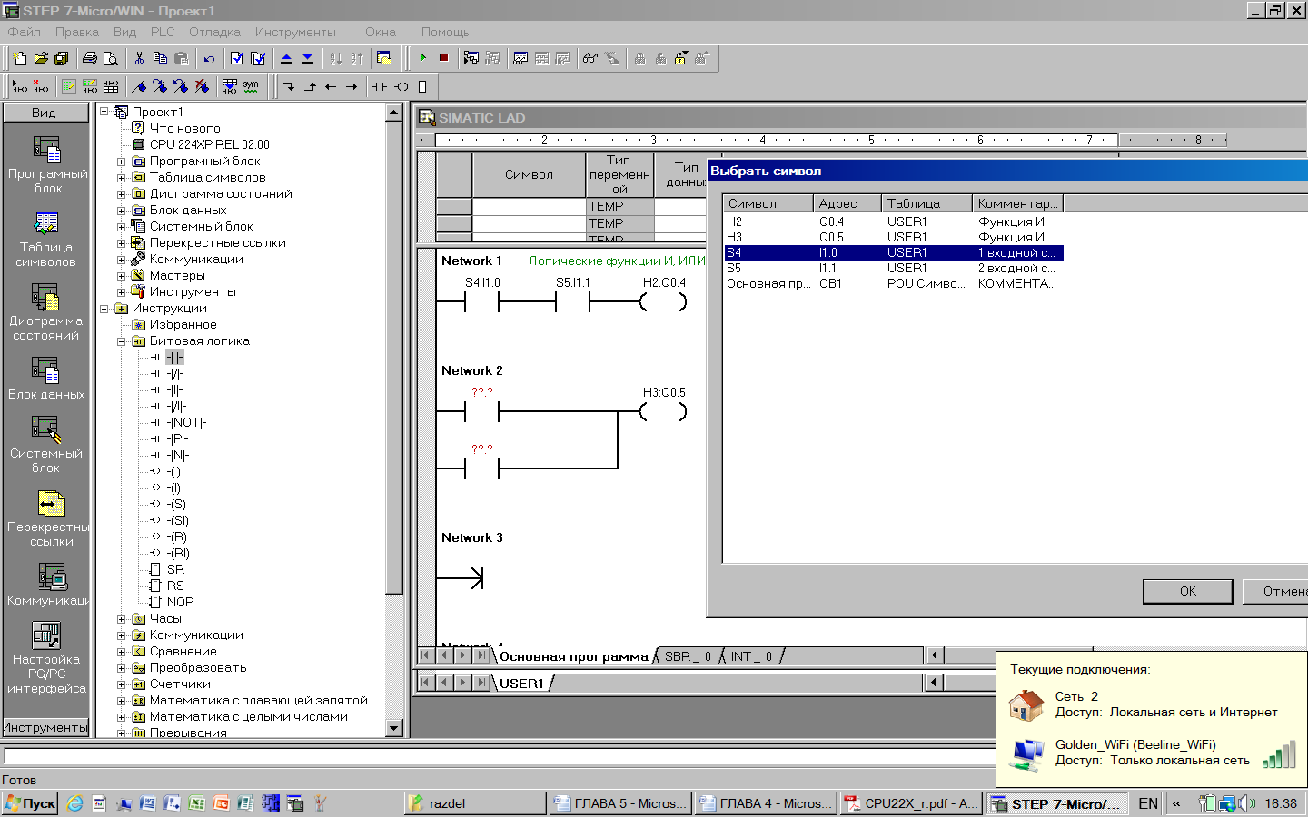The image size is (1308, 817).
Task: Open Настройка PG/PC интерфейса icon
Action: (x=46, y=658)
